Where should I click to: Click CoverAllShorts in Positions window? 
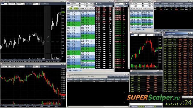tap(179, 4)
